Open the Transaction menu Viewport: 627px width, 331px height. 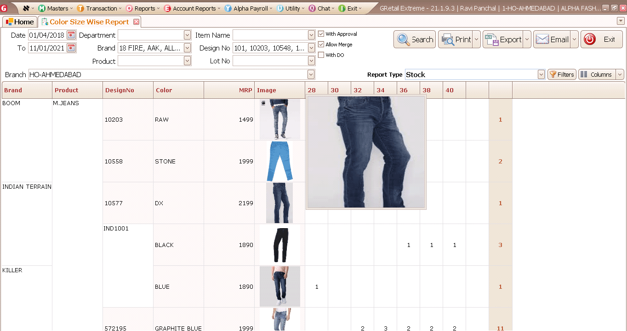tap(99, 8)
